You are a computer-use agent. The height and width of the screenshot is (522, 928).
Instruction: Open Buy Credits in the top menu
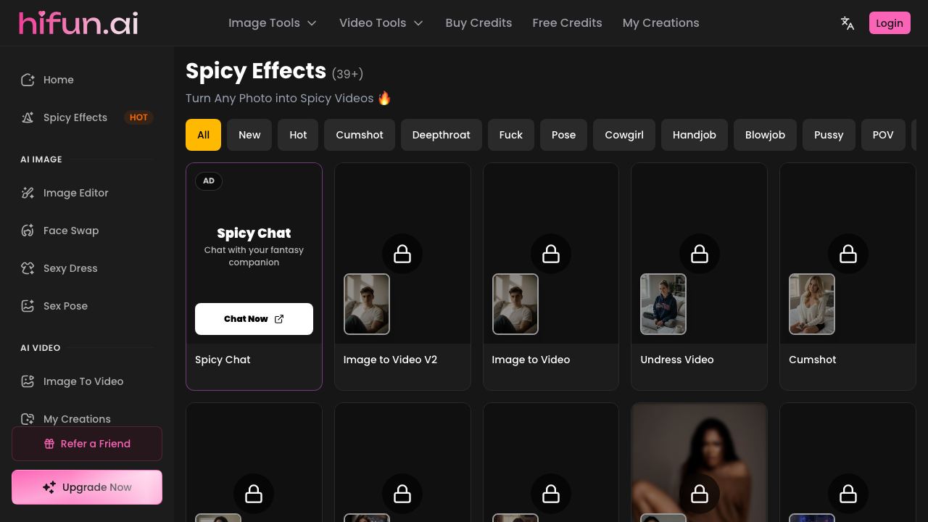tap(478, 23)
